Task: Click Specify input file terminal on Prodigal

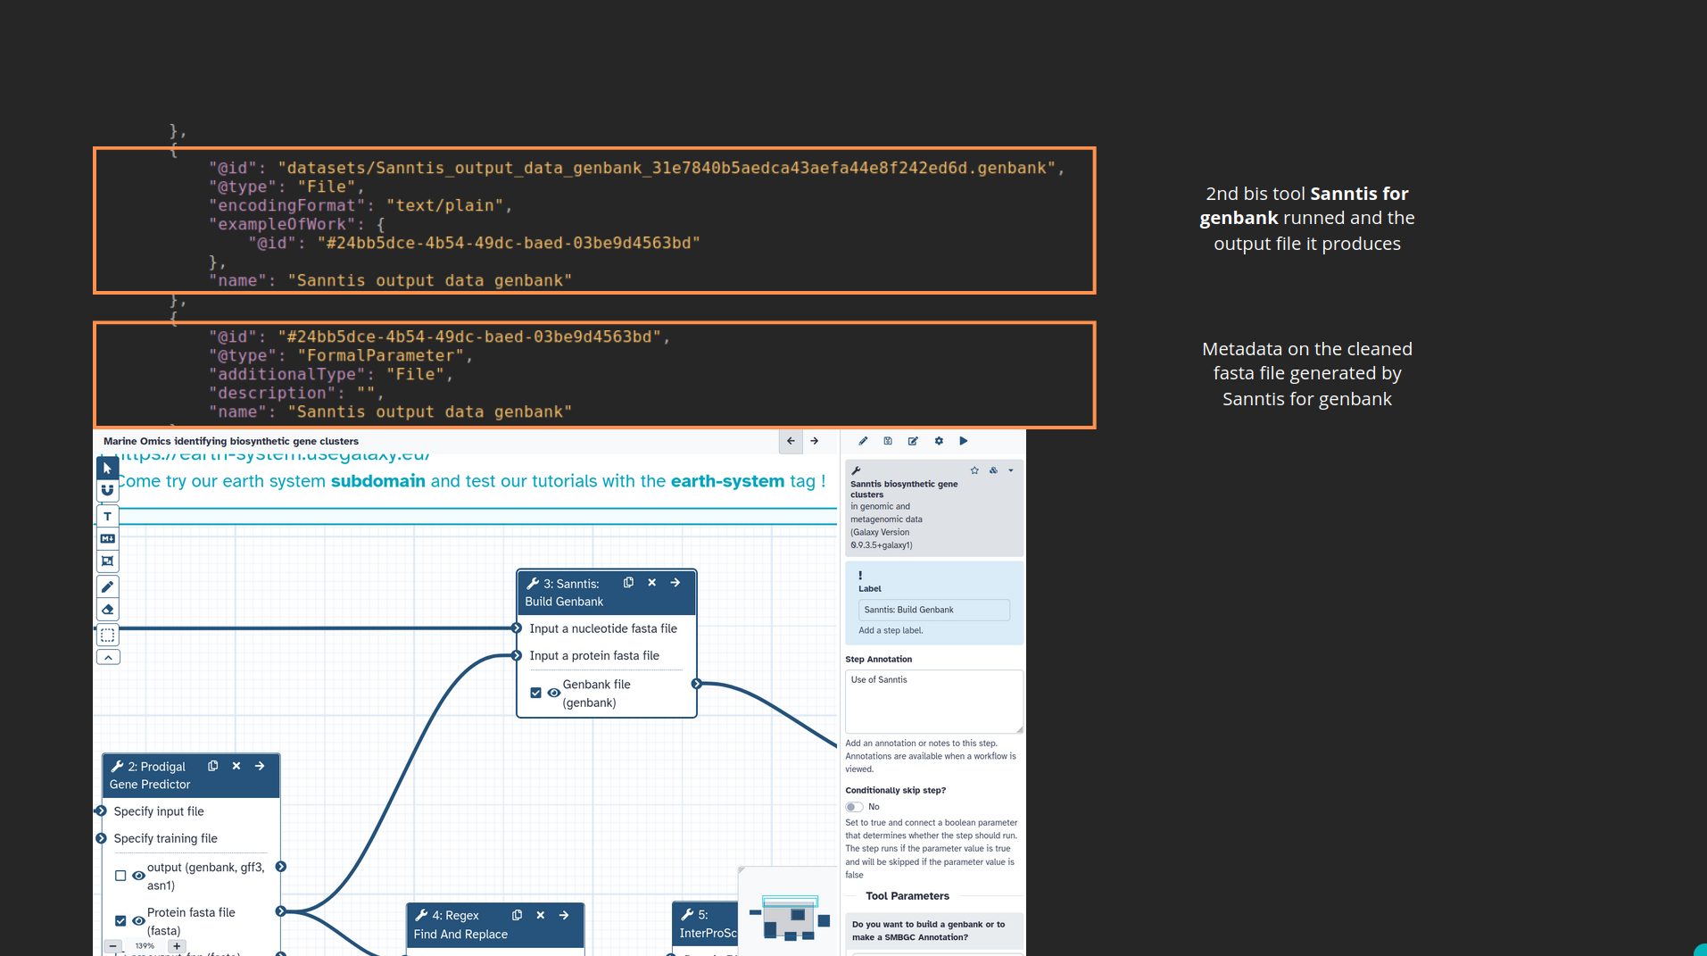Action: (x=101, y=811)
